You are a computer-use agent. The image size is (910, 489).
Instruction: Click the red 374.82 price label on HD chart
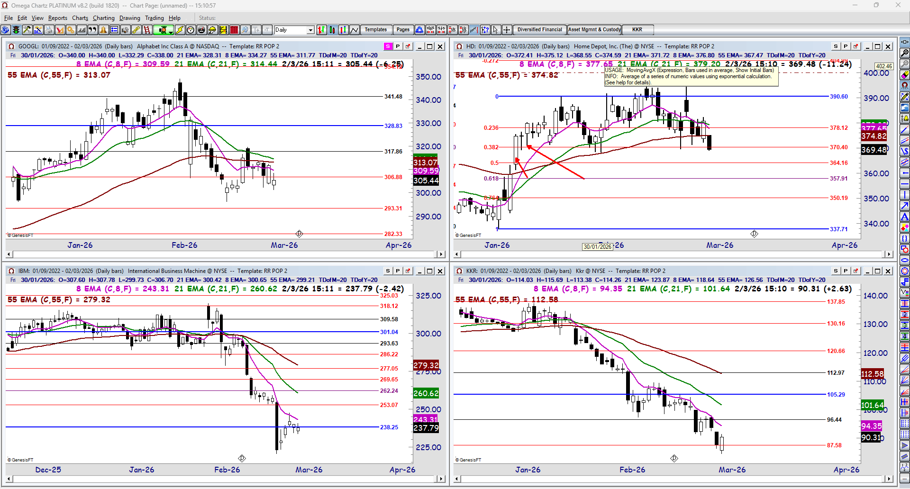(874, 136)
